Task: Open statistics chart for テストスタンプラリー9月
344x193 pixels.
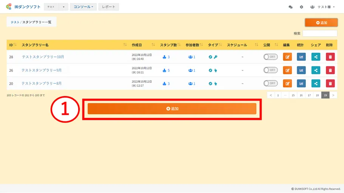Action: (x=301, y=70)
